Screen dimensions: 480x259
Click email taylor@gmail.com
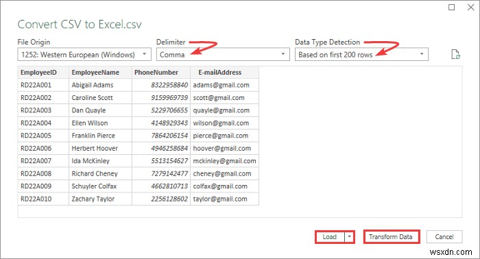coord(220,199)
